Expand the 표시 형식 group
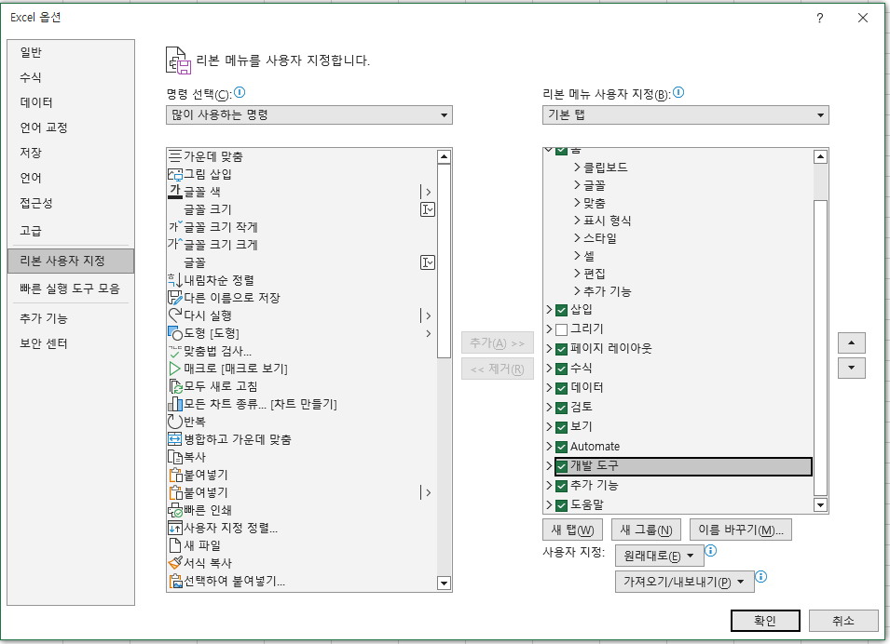 pos(577,221)
